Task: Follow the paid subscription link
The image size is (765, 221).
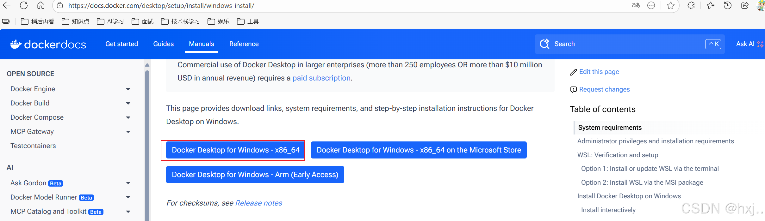Action: pos(321,78)
